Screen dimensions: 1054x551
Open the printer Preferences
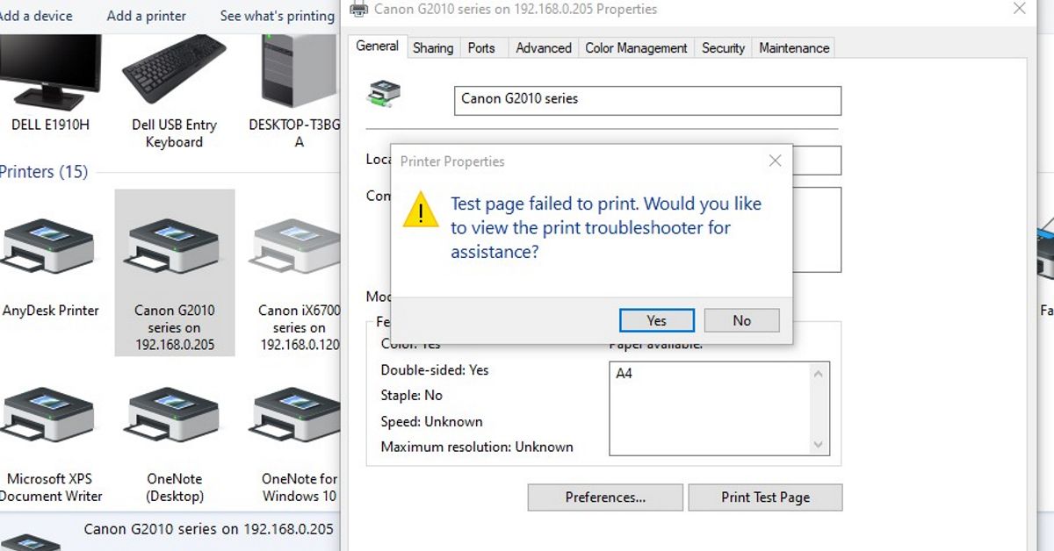coord(604,497)
